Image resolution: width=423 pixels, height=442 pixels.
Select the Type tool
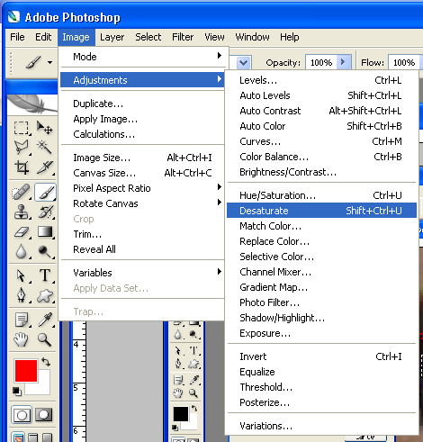coord(45,275)
